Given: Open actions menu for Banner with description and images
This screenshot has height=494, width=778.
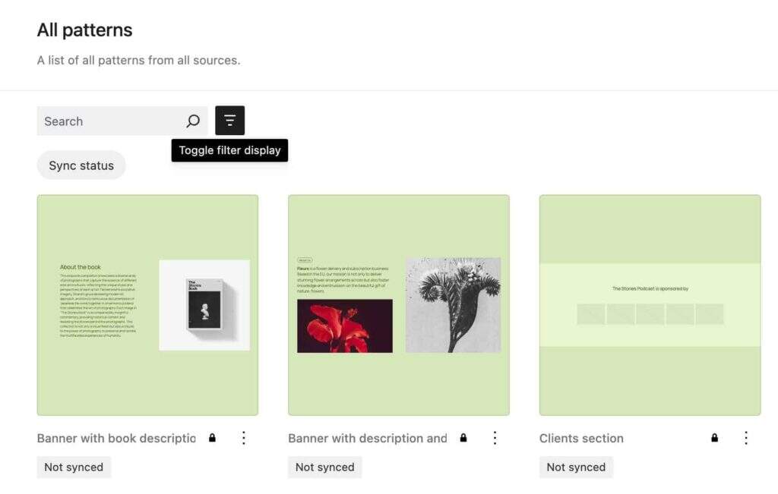Looking at the screenshot, I should [x=495, y=438].
